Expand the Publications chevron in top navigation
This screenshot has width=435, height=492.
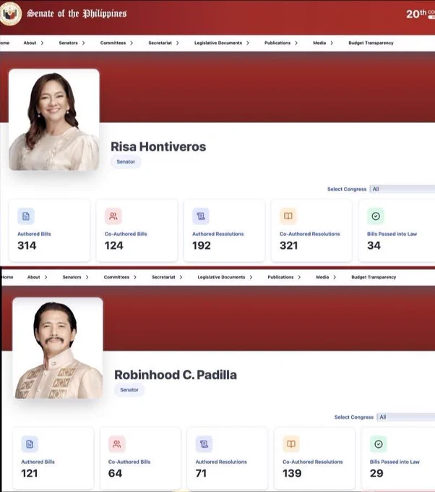click(x=296, y=43)
